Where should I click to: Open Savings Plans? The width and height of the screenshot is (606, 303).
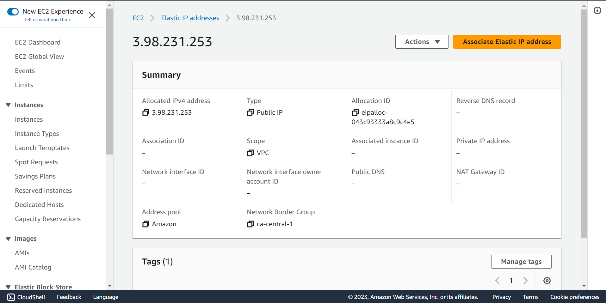(x=35, y=176)
